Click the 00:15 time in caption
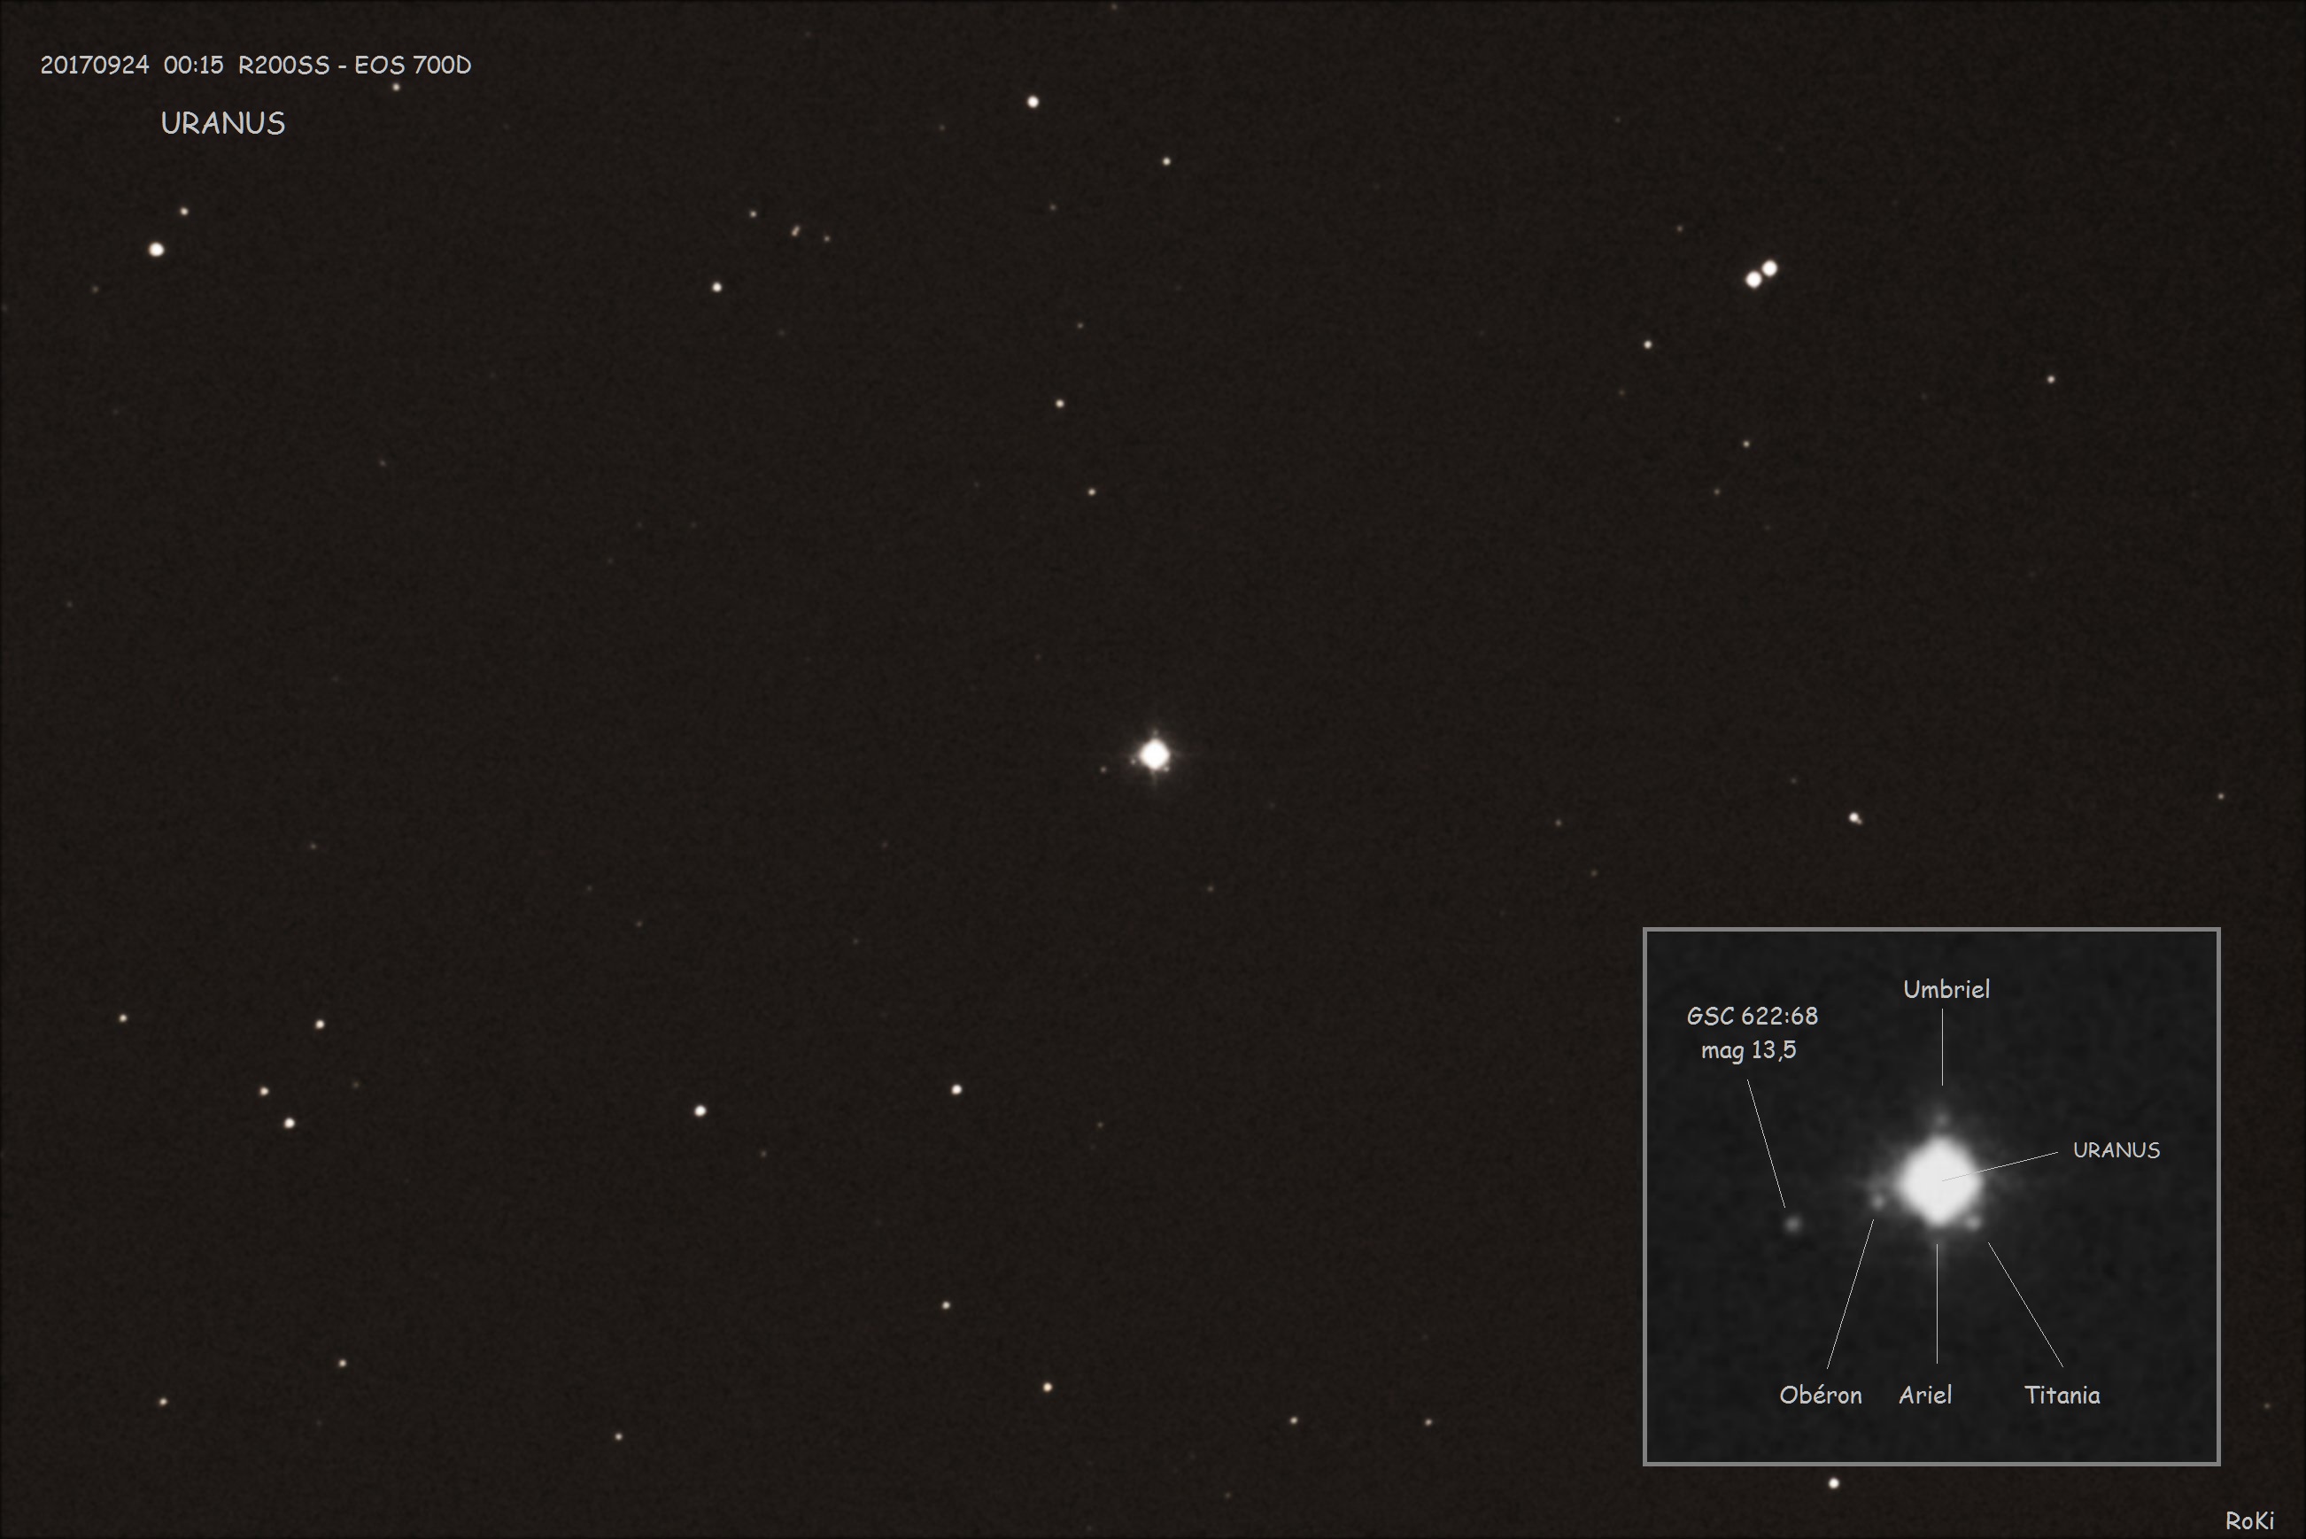The image size is (2306, 1539). 193,65
